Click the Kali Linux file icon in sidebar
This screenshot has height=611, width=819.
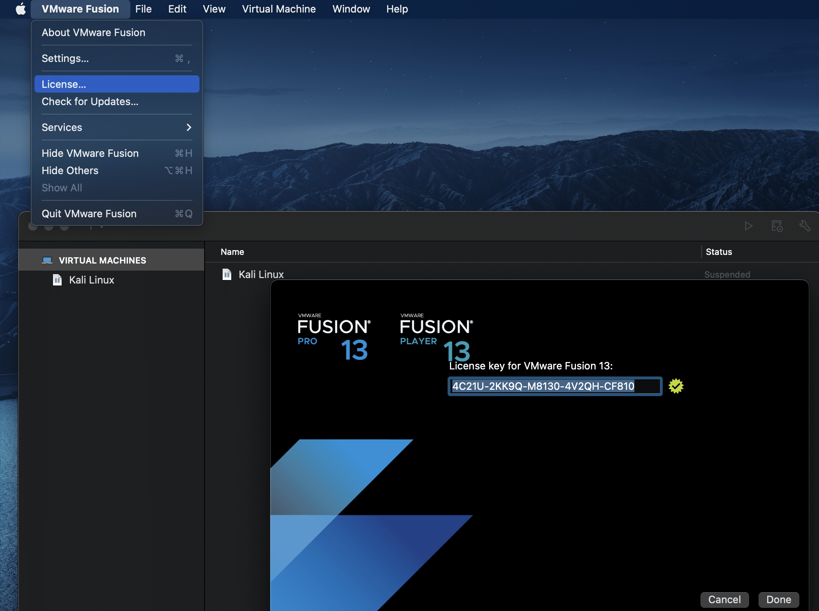57,280
